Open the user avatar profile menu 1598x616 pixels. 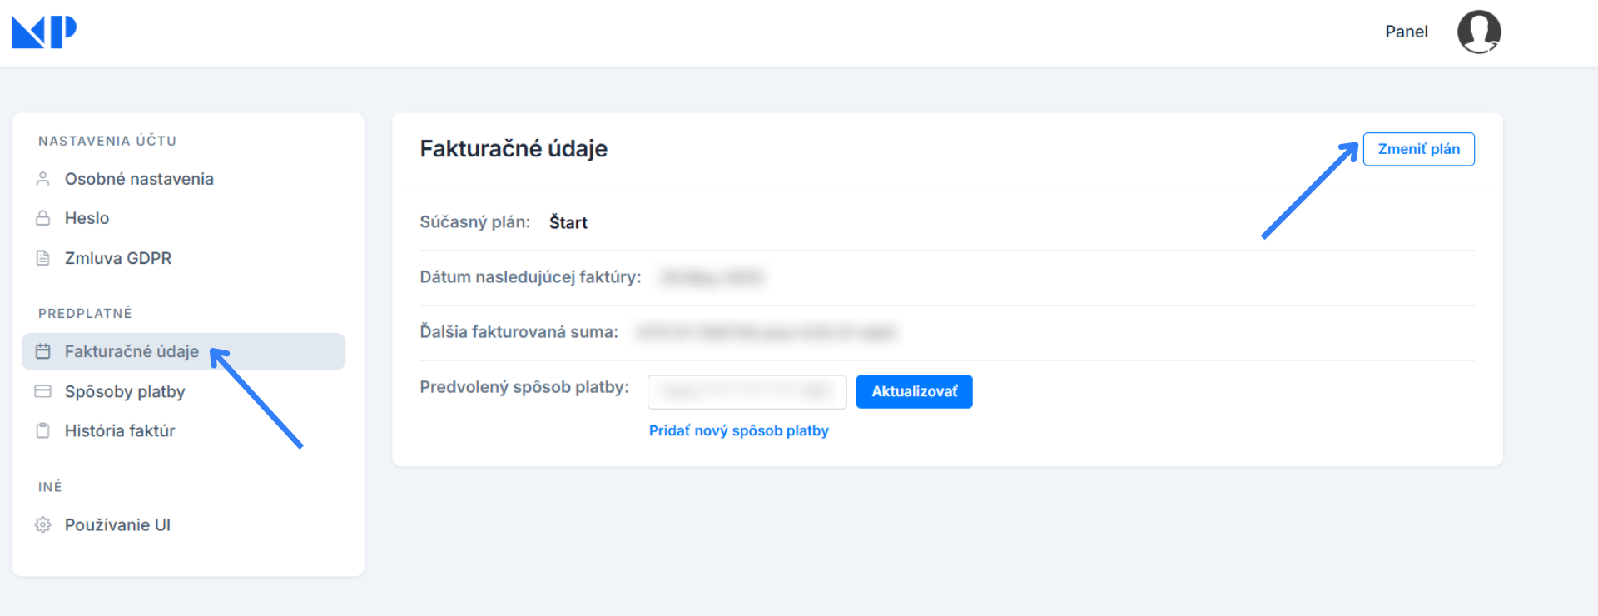click(x=1478, y=32)
